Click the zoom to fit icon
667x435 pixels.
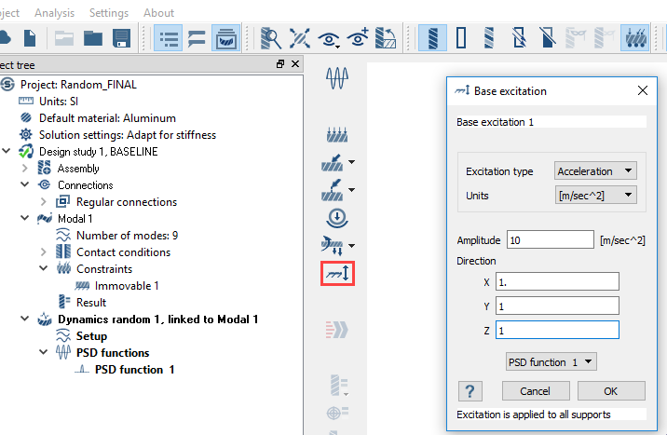[299, 38]
